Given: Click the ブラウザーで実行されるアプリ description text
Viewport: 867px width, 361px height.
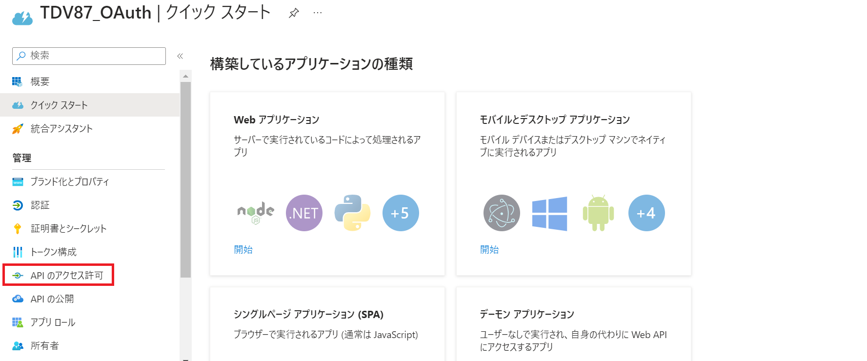Looking at the screenshot, I should pos(325,334).
